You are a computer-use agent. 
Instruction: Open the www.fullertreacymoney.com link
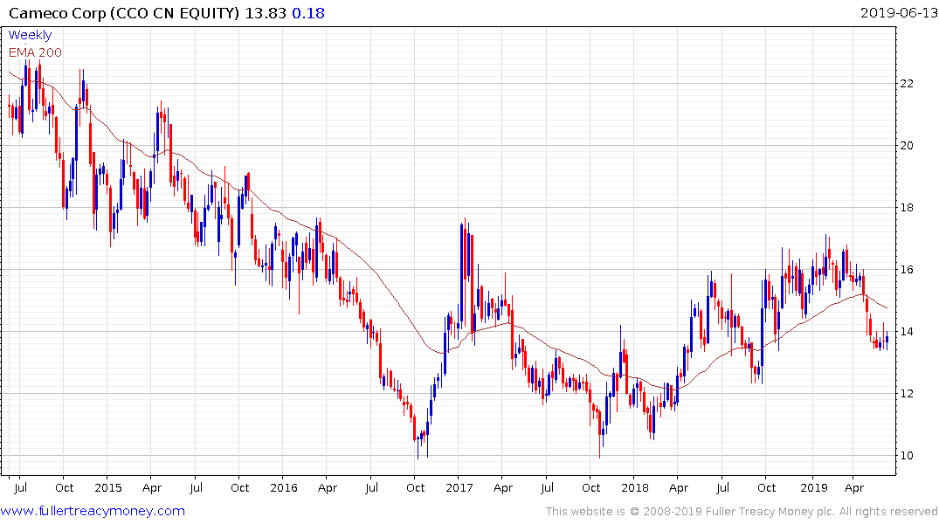(x=93, y=511)
